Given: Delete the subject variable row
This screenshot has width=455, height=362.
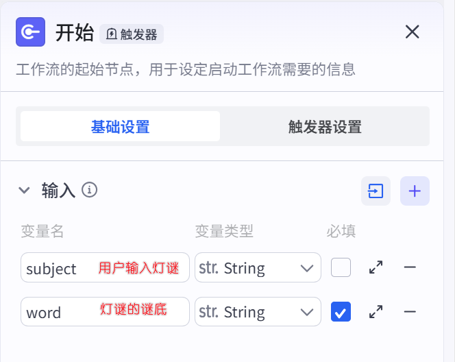Looking at the screenshot, I should tap(410, 267).
